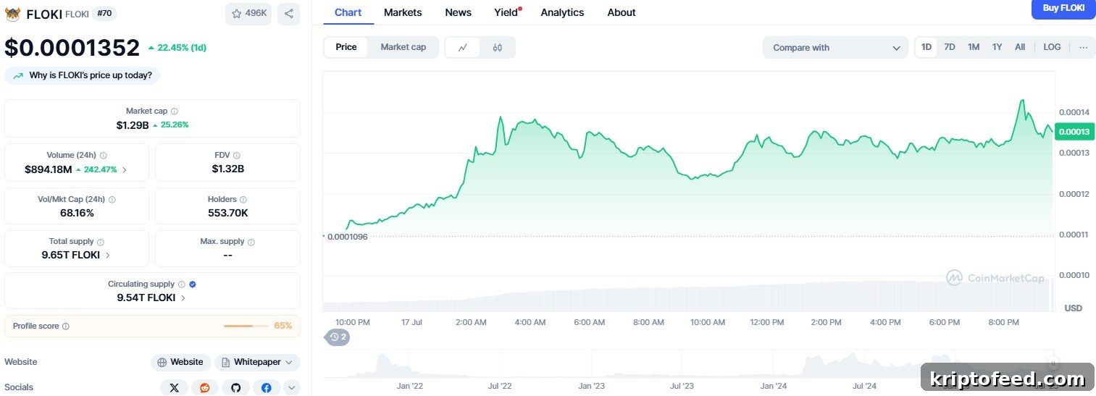This screenshot has width=1096, height=396.
Task: Toggle LOG scale on chart
Action: pos(1052,47)
